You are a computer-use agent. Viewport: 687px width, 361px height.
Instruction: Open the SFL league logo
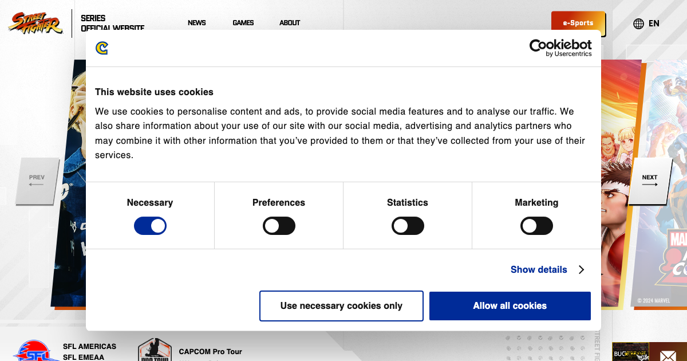click(x=35, y=351)
